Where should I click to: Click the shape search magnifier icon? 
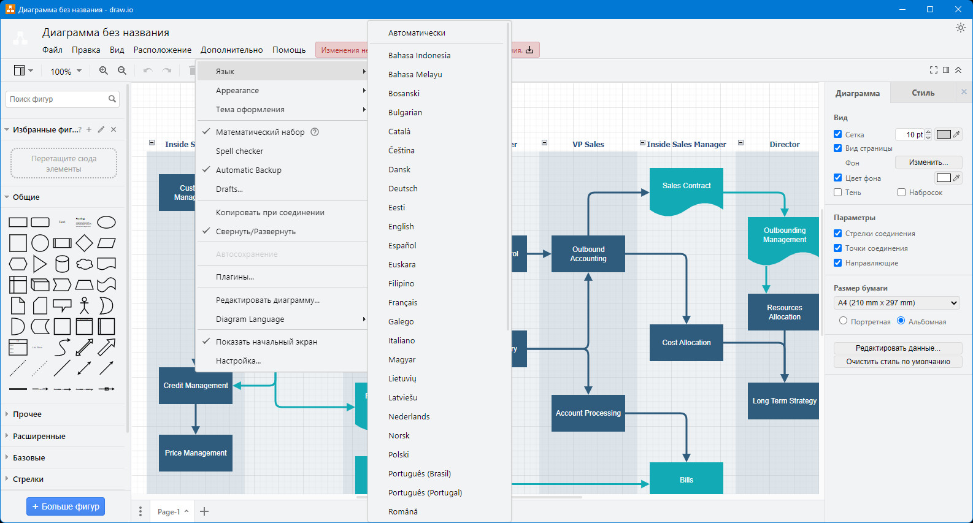point(112,99)
